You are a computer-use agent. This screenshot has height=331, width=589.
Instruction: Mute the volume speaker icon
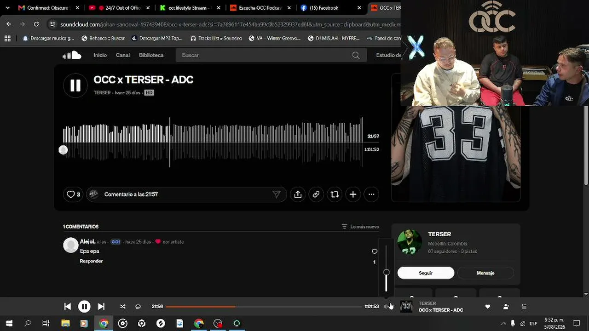tap(387, 307)
